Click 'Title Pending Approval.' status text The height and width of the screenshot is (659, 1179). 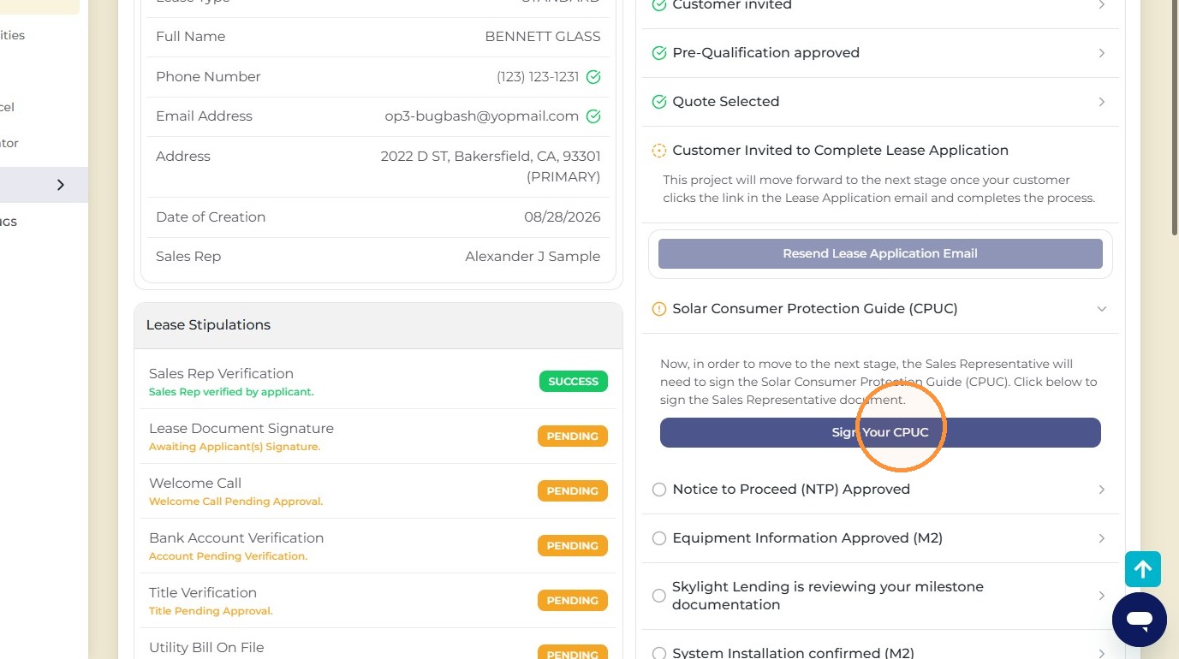click(211, 611)
